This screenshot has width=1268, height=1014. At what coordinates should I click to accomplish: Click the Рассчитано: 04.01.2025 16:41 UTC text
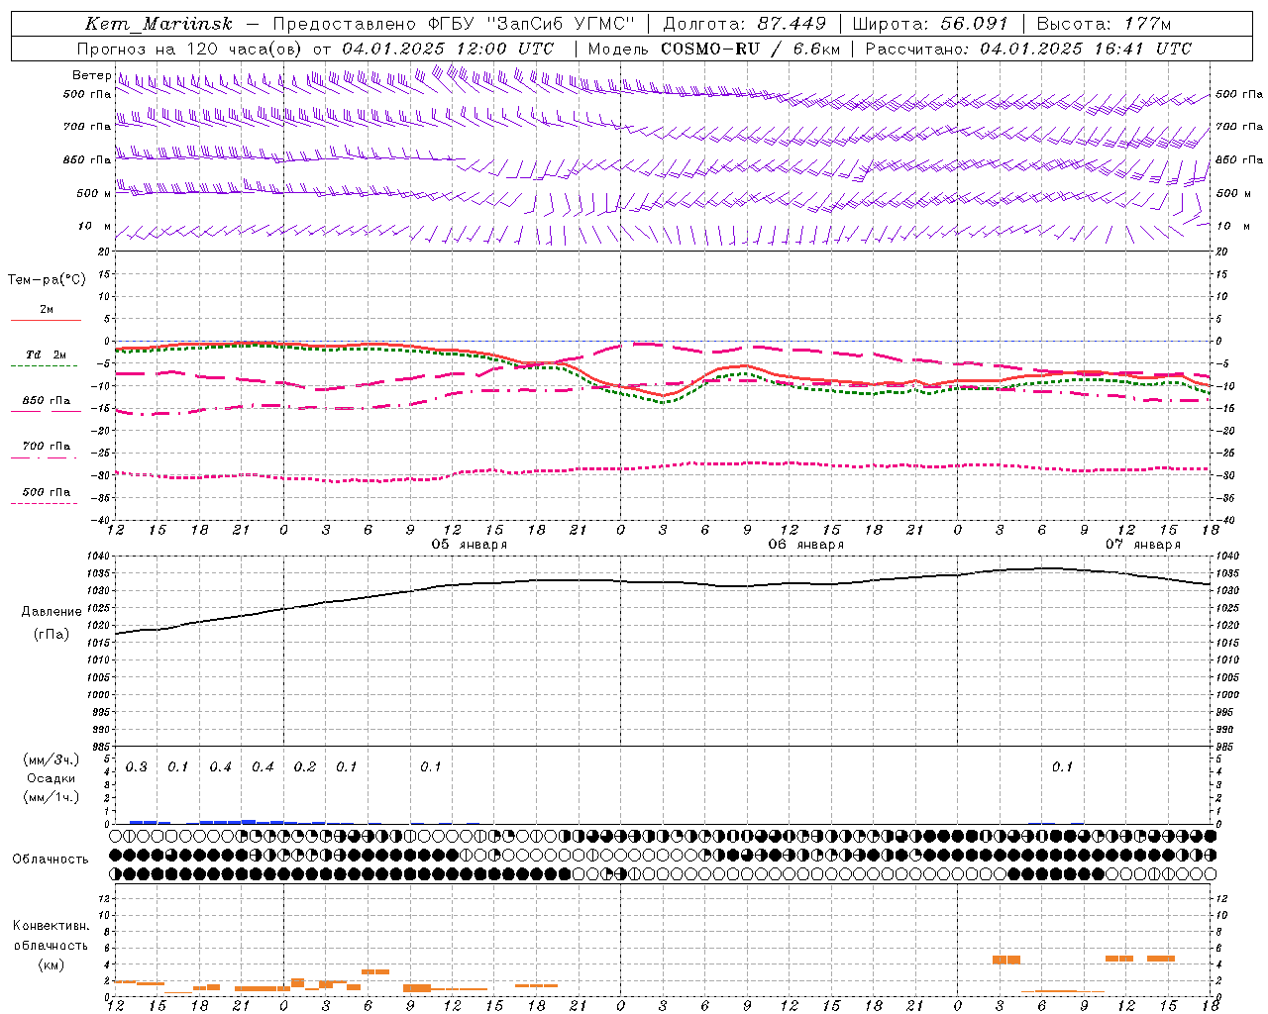click(1028, 49)
